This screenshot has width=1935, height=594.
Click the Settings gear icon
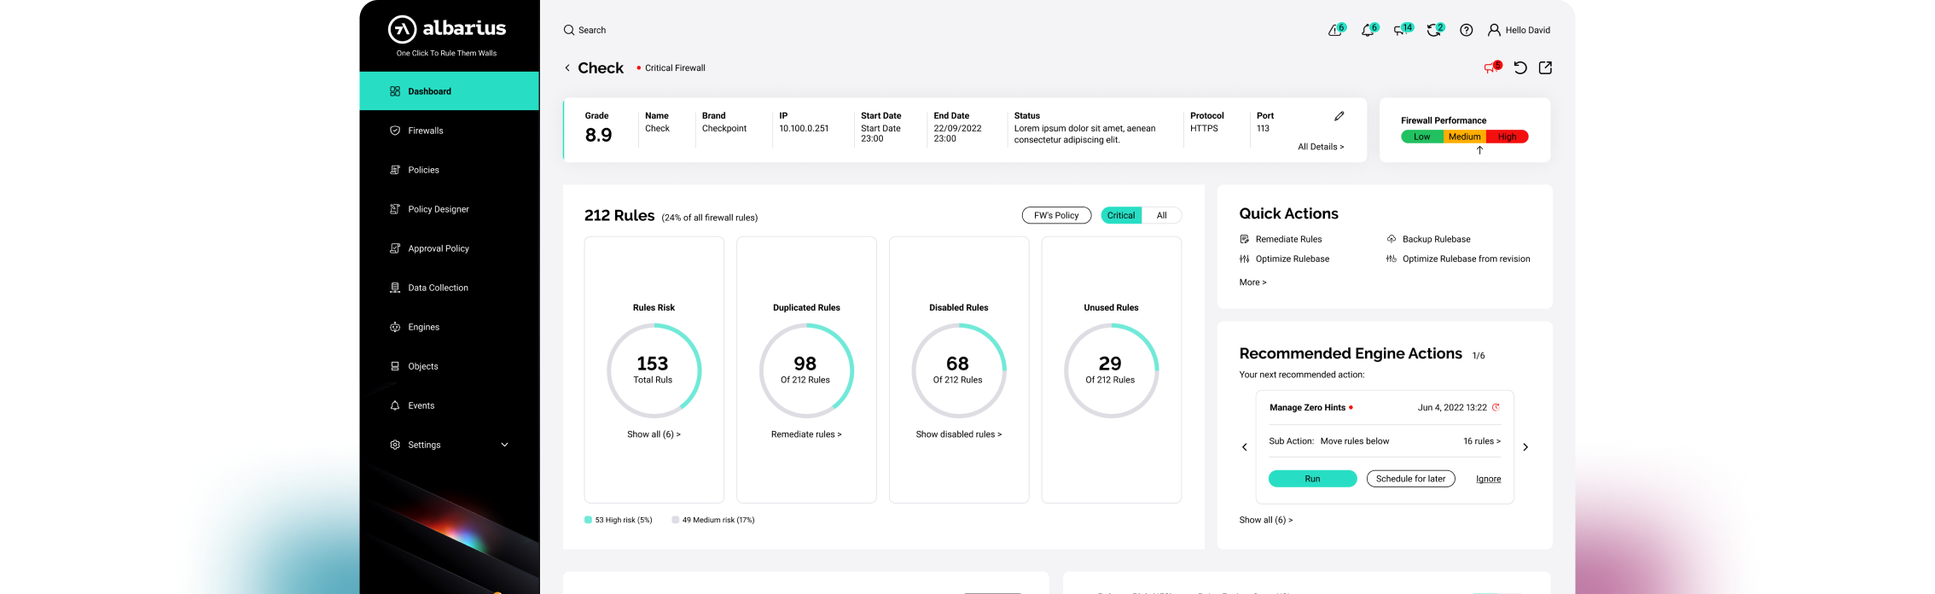coord(395,445)
